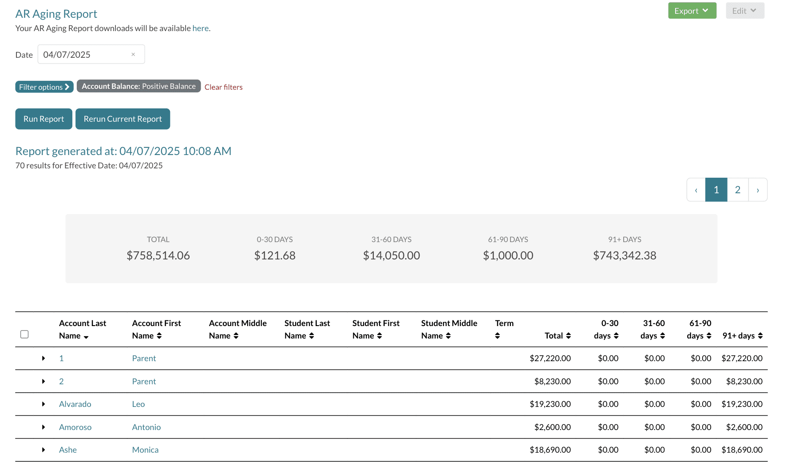This screenshot has height=462, width=791.
Task: Click the Run Report button
Action: point(44,119)
